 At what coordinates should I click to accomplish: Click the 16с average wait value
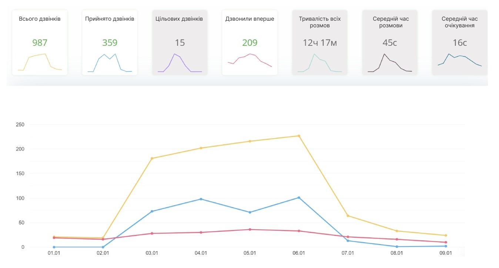pos(460,43)
